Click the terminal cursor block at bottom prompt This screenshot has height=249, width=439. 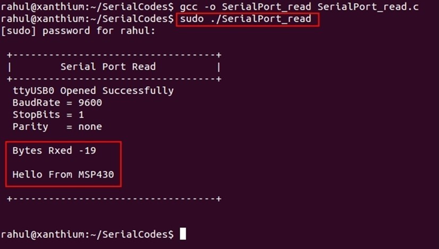183,234
